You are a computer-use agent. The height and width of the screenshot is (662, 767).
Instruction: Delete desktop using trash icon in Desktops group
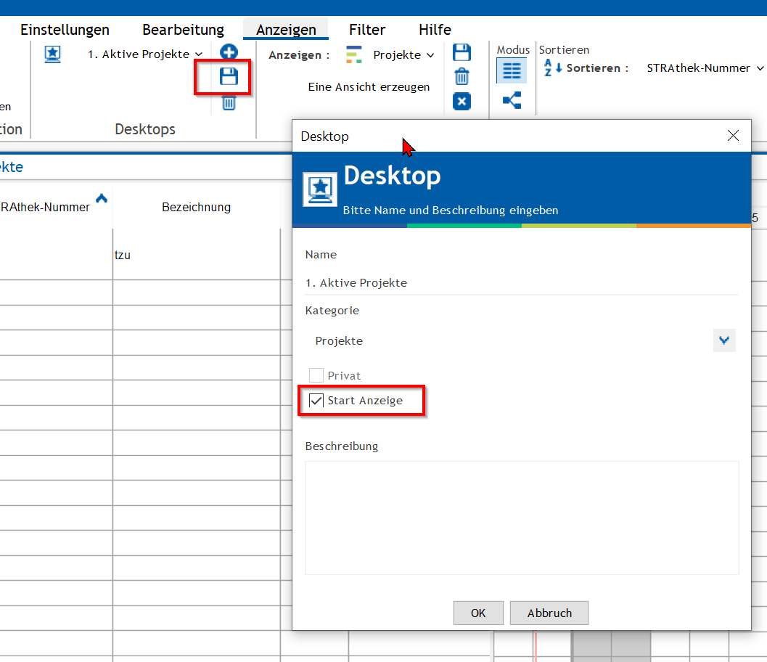click(x=229, y=102)
